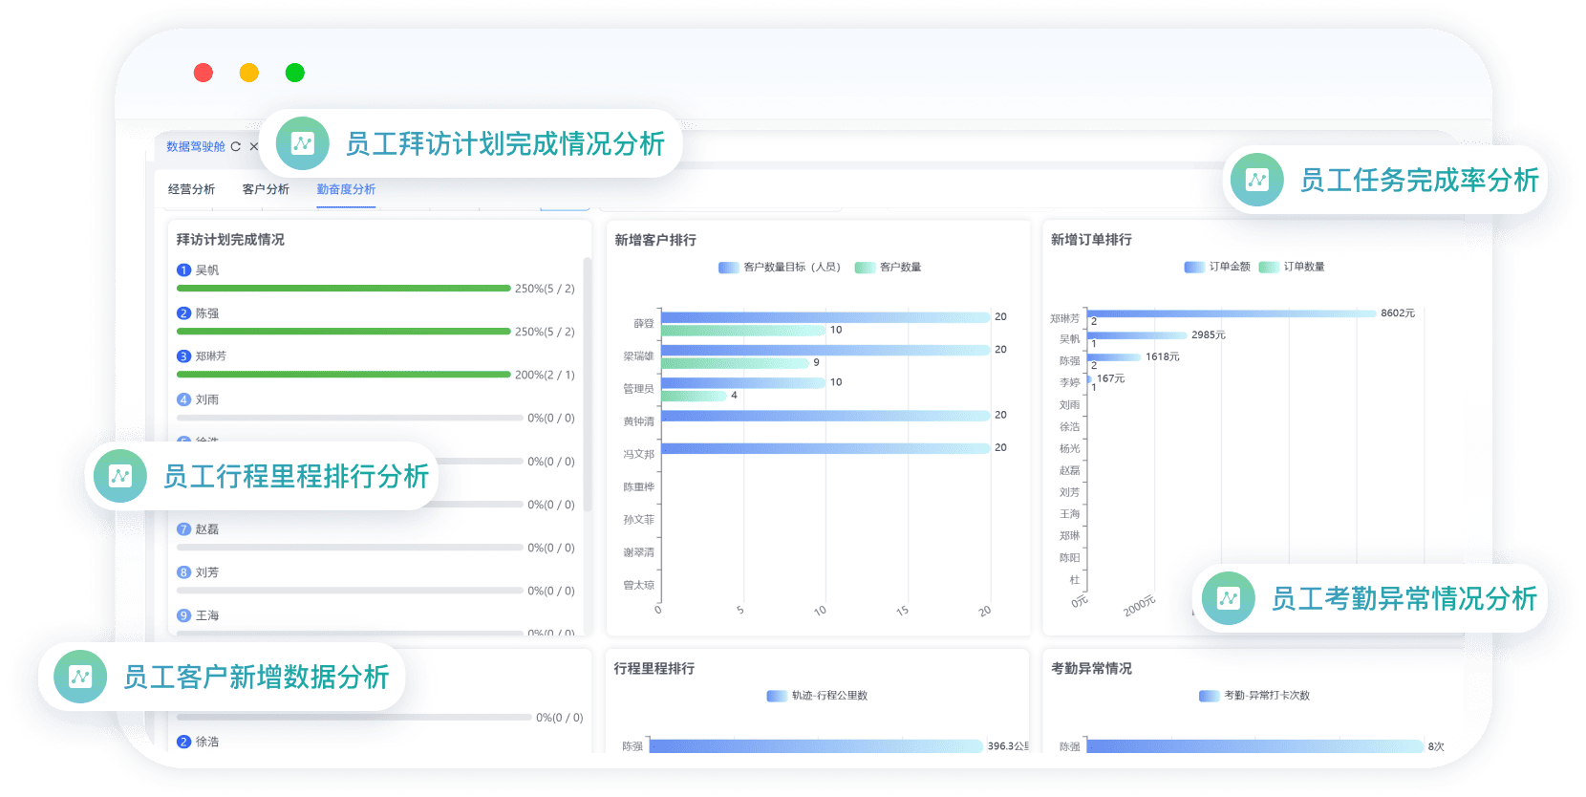
Task: Switch to the 经营分析 tab
Action: click(x=191, y=189)
